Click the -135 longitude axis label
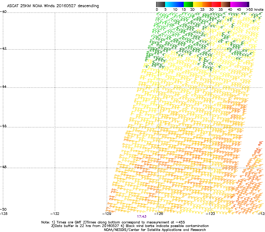 (4, 214)
